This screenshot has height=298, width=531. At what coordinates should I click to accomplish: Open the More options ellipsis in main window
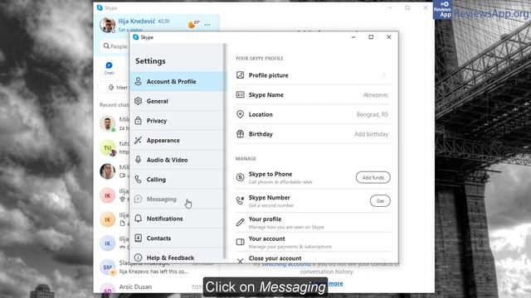[x=207, y=25]
